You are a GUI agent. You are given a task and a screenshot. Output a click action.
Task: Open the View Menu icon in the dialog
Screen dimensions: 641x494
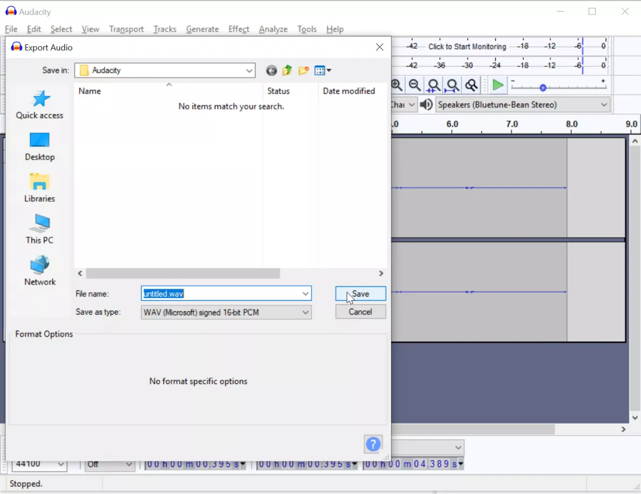pyautogui.click(x=323, y=70)
